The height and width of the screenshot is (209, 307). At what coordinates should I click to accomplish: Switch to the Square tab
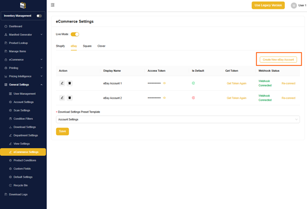tap(87, 46)
